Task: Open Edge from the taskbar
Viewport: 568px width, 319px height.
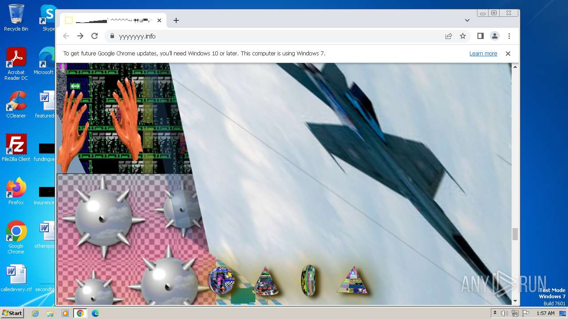Action: pos(95,313)
